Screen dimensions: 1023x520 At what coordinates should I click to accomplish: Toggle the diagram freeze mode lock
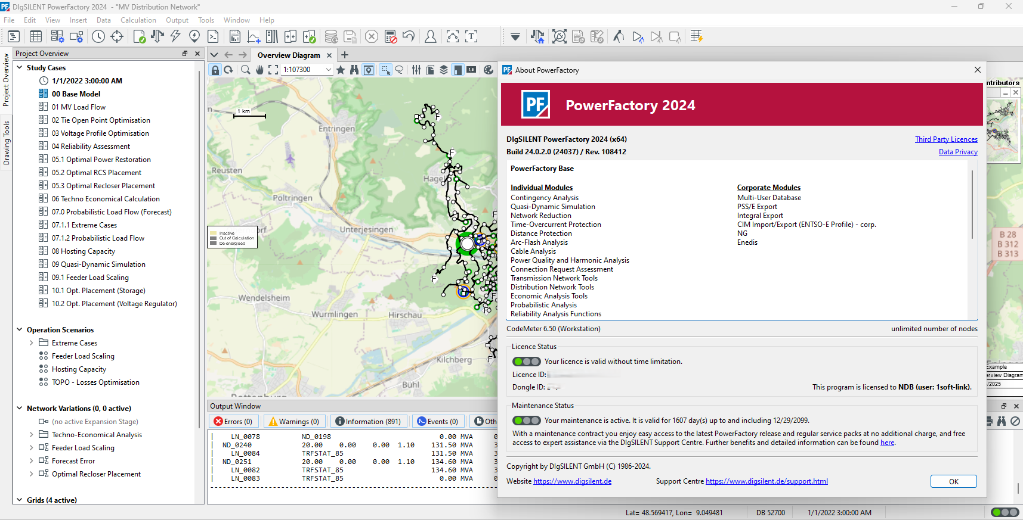coord(215,70)
